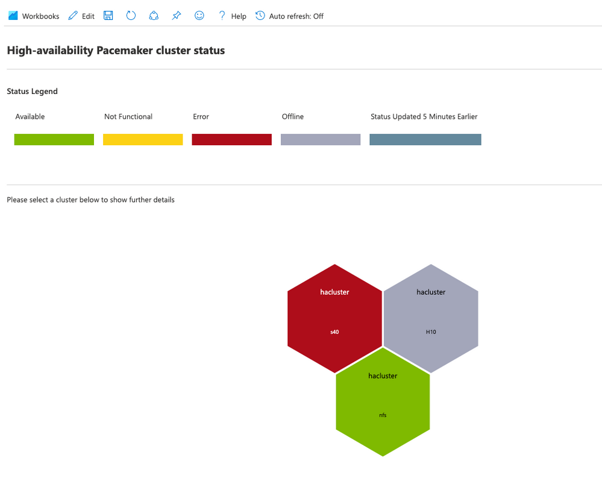Viewport: 602px width, 481px height.
Task: Refresh the workbook data
Action: 131,16
